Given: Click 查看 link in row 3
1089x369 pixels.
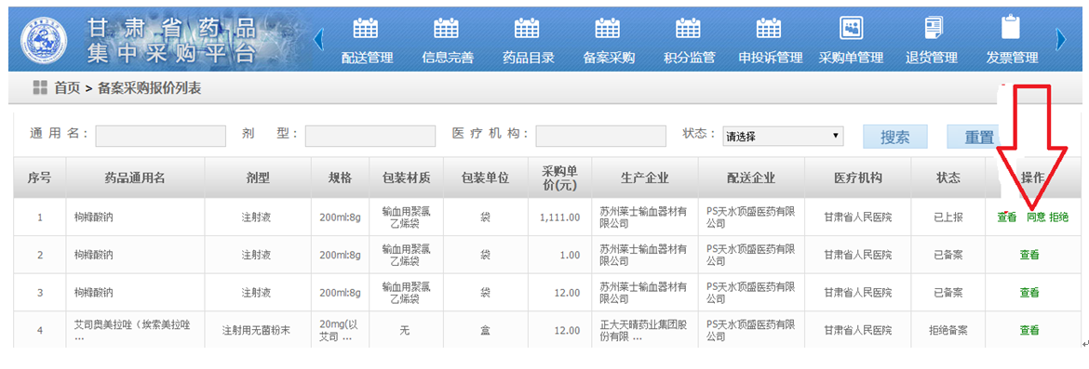Looking at the screenshot, I should (x=1029, y=293).
